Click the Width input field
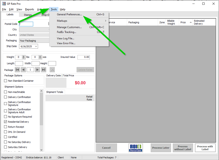The height and width of the screenshot is (160, 219). pyautogui.click(x=36, y=63)
